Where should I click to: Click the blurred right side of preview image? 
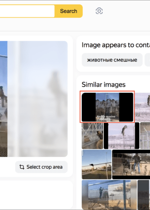(x=37, y=99)
